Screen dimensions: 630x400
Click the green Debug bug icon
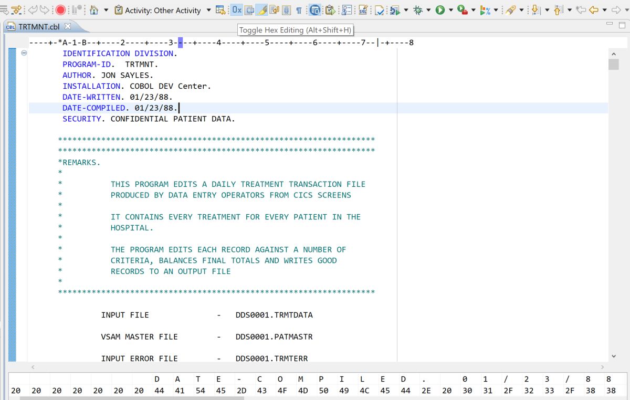coord(418,10)
